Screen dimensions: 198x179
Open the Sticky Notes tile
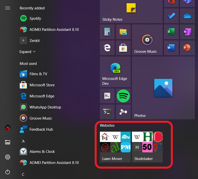[x=131, y=12]
